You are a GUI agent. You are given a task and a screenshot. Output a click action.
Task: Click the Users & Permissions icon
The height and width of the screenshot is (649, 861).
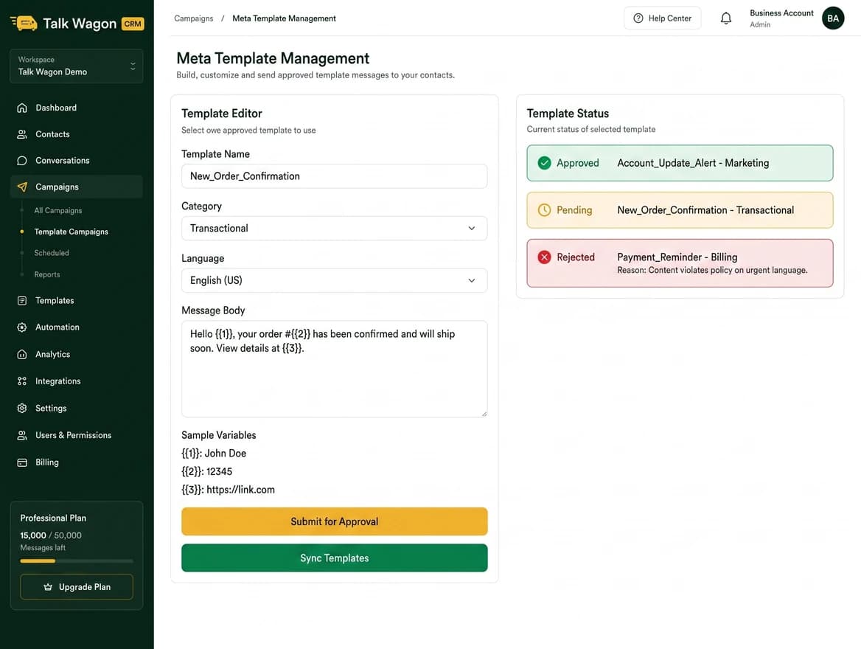pyautogui.click(x=22, y=435)
